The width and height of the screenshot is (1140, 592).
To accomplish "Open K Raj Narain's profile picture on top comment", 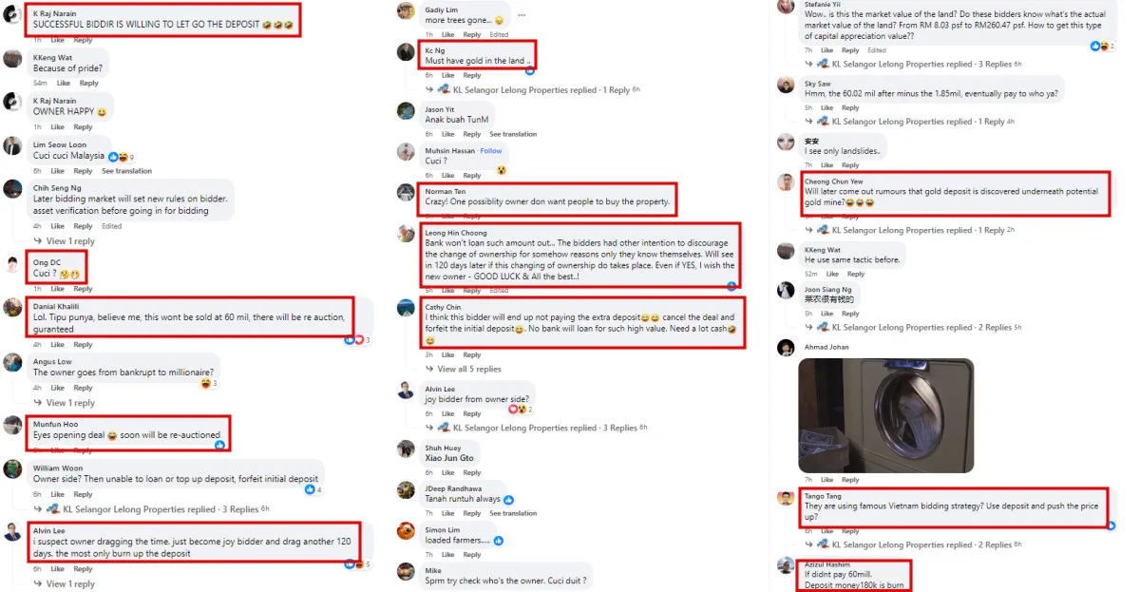I will click(12, 19).
